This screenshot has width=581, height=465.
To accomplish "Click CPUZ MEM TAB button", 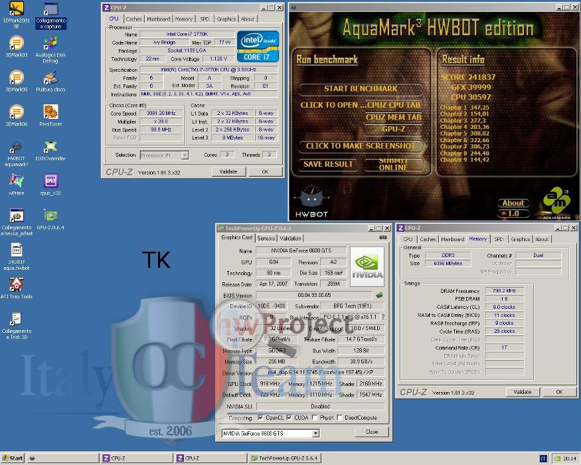I will click(394, 117).
